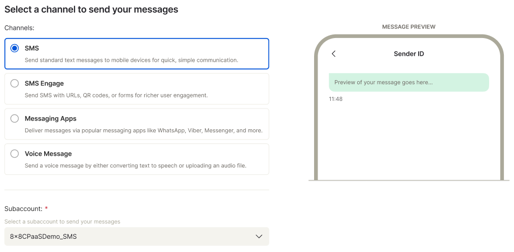This screenshot has height=252, width=514.
Task: Click the text-to-speech description of Voice Message
Action: click(x=135, y=165)
